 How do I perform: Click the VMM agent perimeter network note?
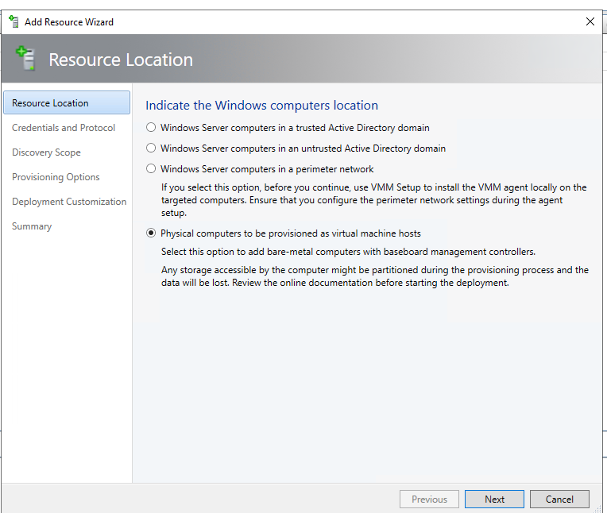(x=374, y=200)
